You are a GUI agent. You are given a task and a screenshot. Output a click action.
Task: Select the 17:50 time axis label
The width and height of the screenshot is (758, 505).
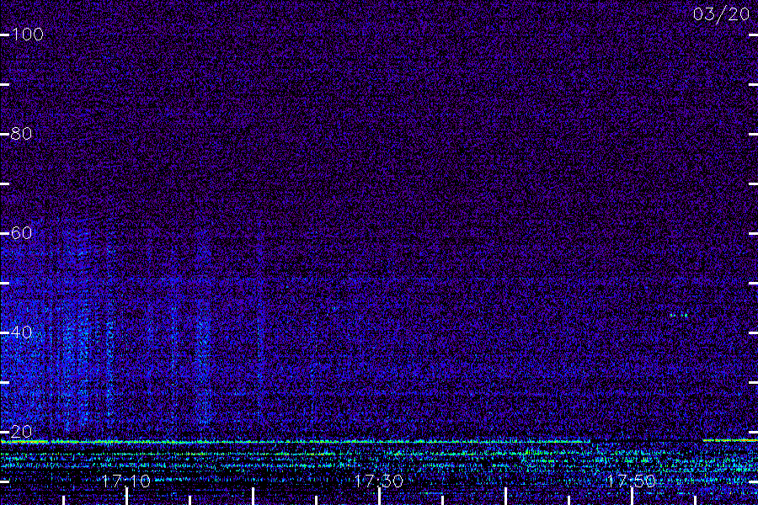point(632,481)
